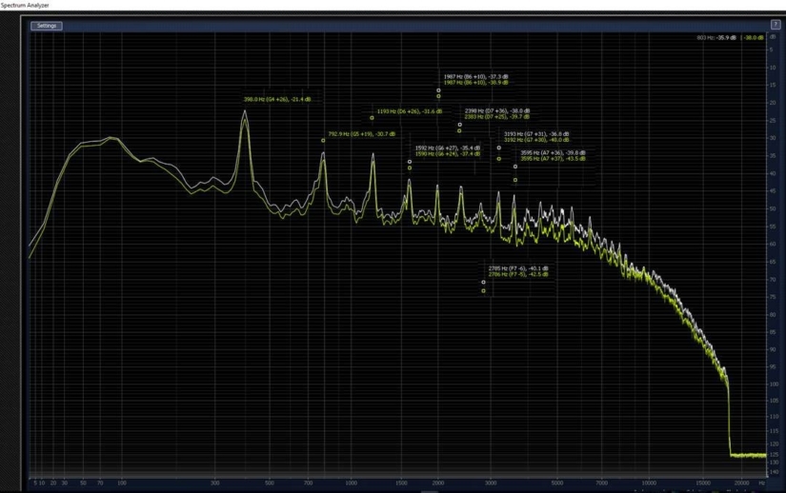Click the yellow -38.0 dB cursor readout

(754, 37)
